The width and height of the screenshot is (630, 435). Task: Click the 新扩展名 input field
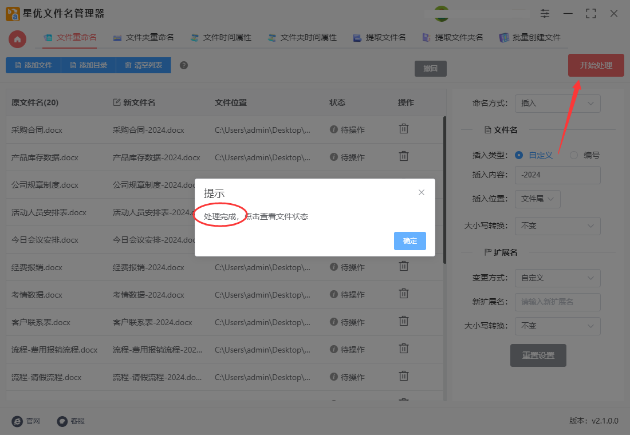coord(558,302)
